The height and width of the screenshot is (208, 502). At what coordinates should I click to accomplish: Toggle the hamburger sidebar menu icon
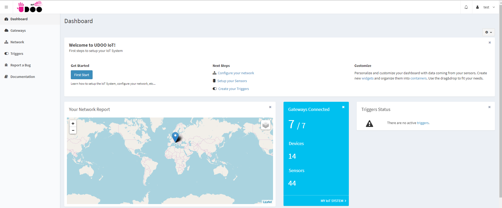6,7
